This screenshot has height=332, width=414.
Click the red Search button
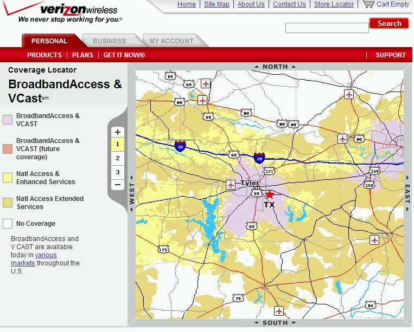click(389, 23)
